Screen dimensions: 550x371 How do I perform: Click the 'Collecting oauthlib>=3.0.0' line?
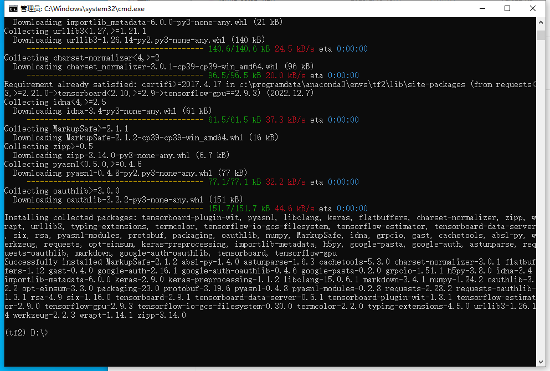click(61, 191)
